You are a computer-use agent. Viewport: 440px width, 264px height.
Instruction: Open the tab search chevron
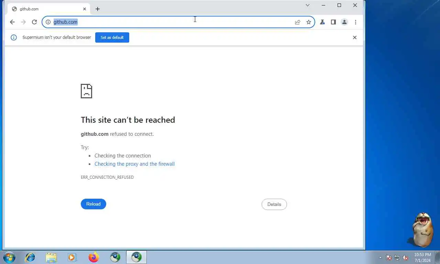(308, 5)
